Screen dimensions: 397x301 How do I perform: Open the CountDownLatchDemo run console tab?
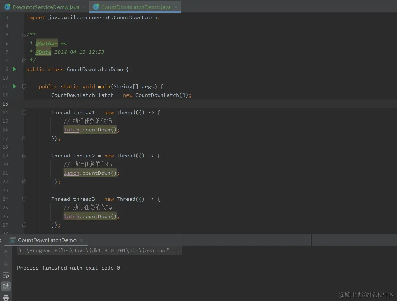coord(47,240)
